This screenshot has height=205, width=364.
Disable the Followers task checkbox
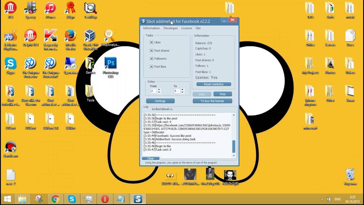pyautogui.click(x=152, y=59)
